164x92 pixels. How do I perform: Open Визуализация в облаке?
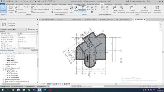(x=60, y=9)
